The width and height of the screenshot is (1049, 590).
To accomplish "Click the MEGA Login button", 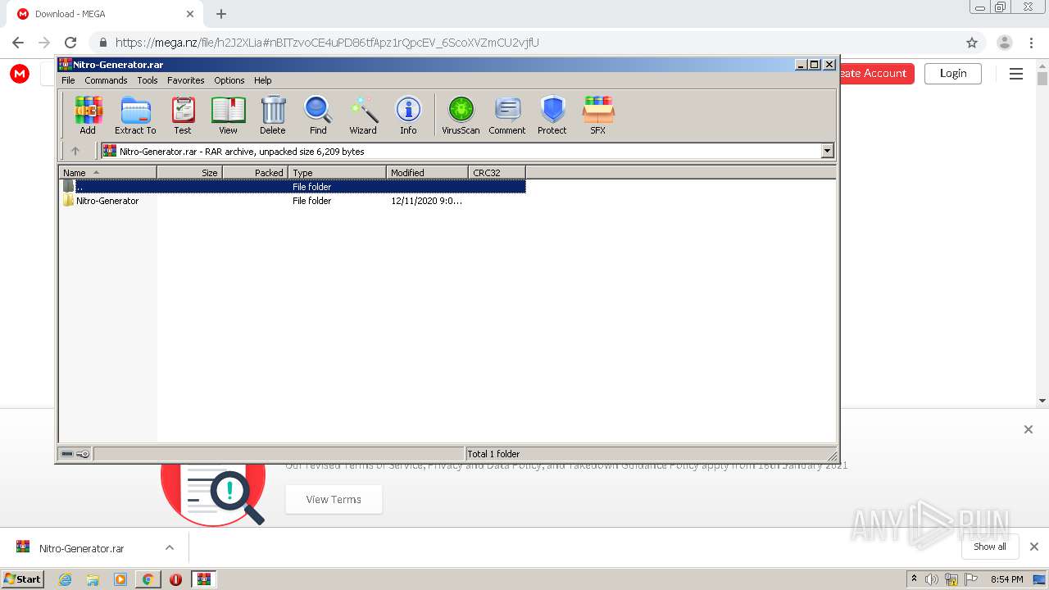I will pos(953,73).
